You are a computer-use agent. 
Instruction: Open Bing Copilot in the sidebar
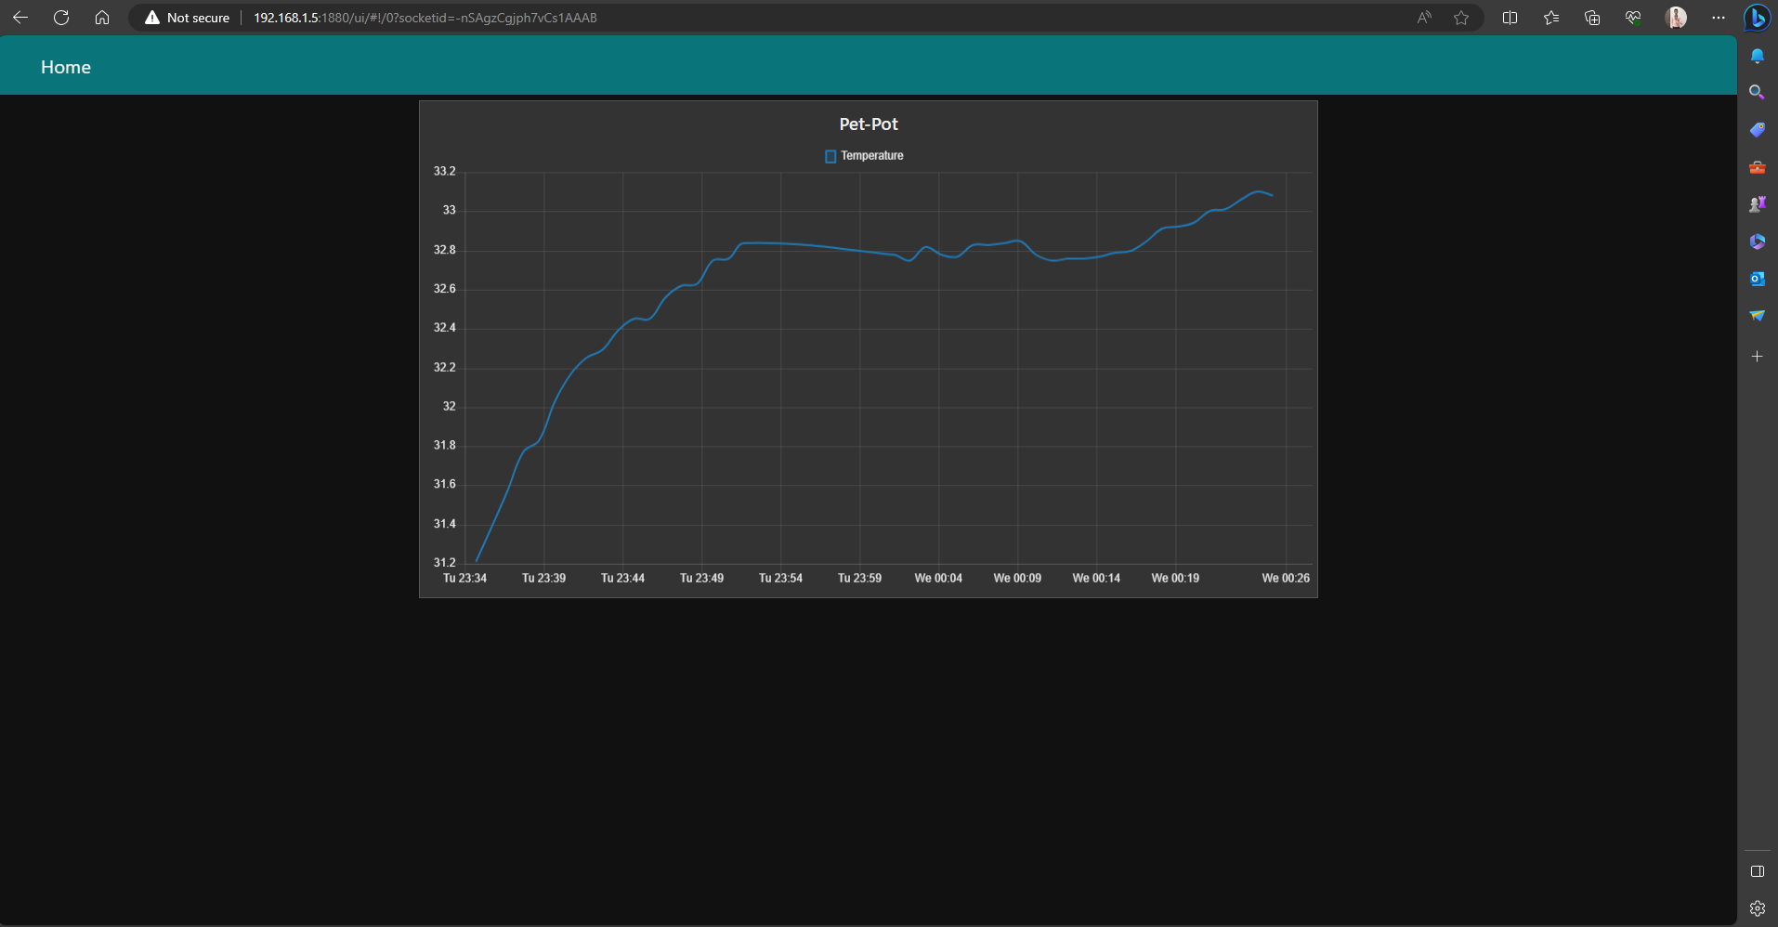pos(1758,18)
